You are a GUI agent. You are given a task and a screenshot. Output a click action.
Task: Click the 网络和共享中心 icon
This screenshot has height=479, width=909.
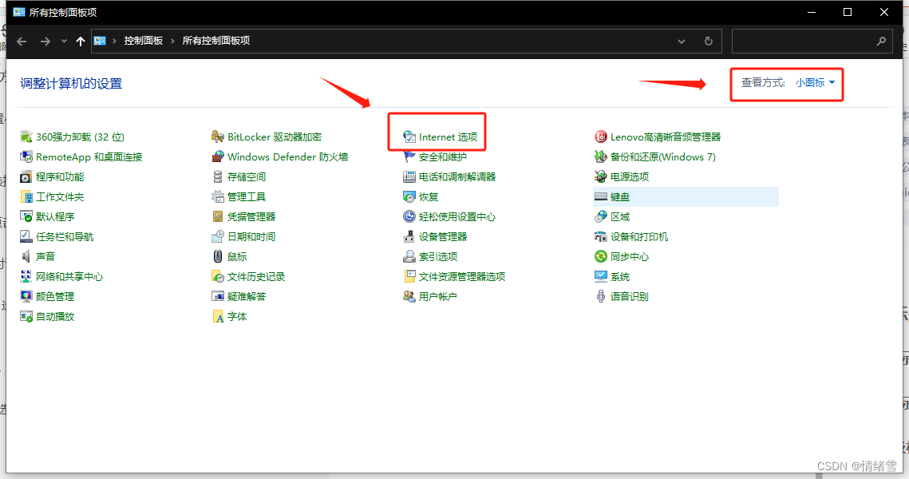pos(26,276)
